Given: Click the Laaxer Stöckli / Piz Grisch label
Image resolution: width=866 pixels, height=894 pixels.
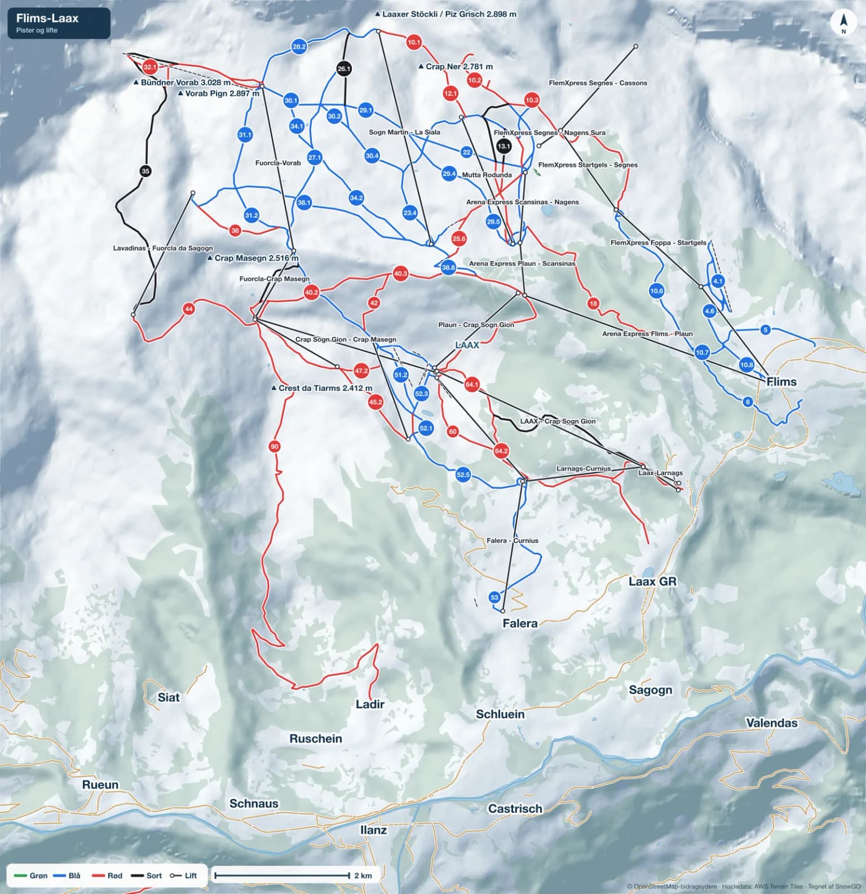Looking at the screenshot, I should click(x=445, y=14).
